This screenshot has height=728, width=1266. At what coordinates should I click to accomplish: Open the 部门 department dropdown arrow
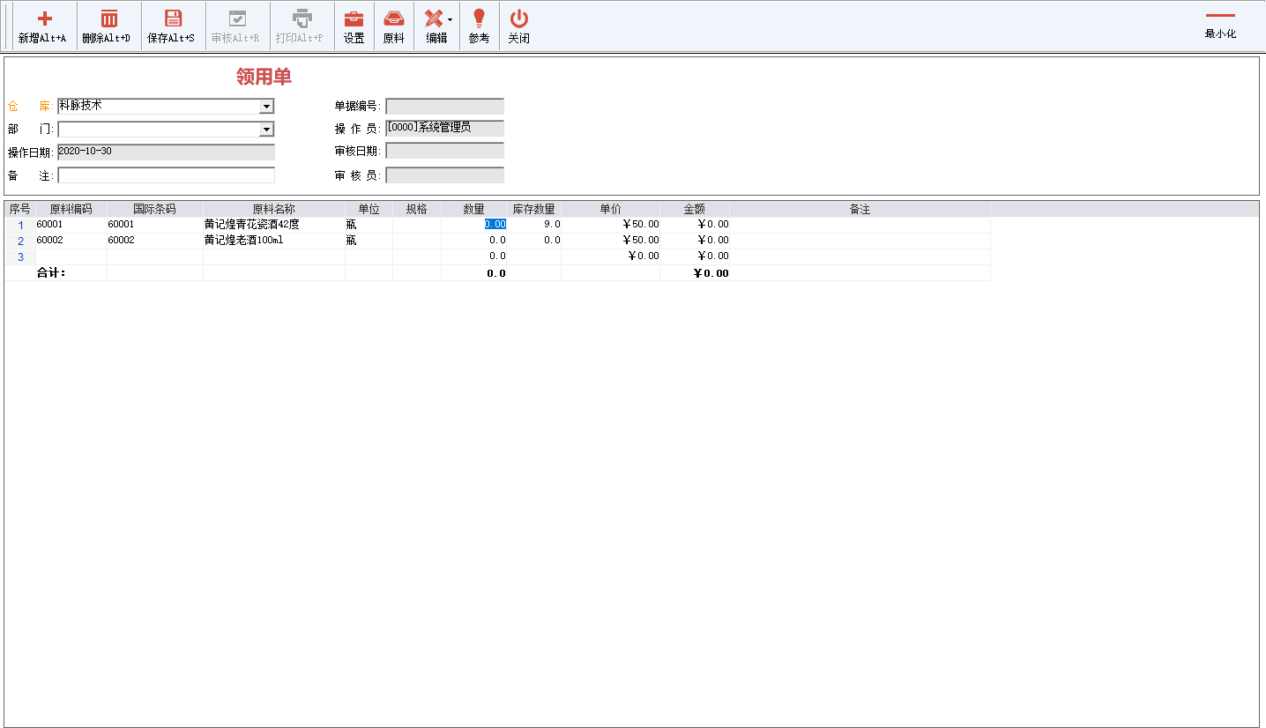266,130
